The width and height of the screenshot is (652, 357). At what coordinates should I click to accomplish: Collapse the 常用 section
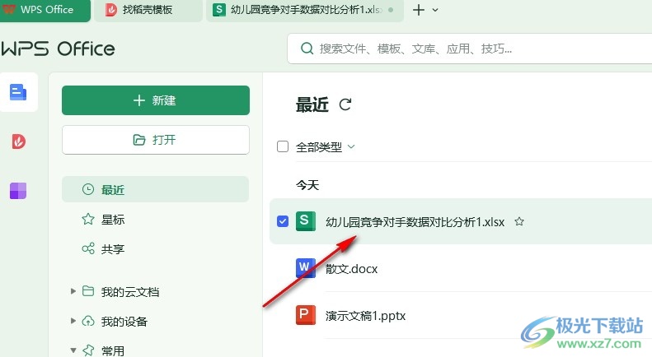click(x=73, y=350)
